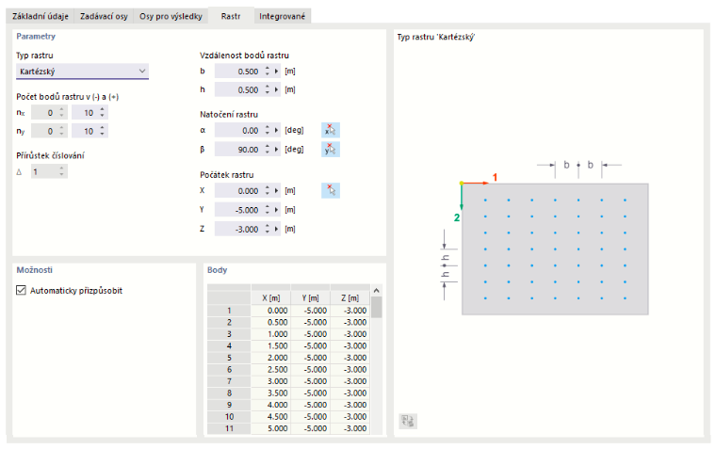Click Y cell -5.000 in row 1
The width and height of the screenshot is (716, 449).
tap(311, 311)
